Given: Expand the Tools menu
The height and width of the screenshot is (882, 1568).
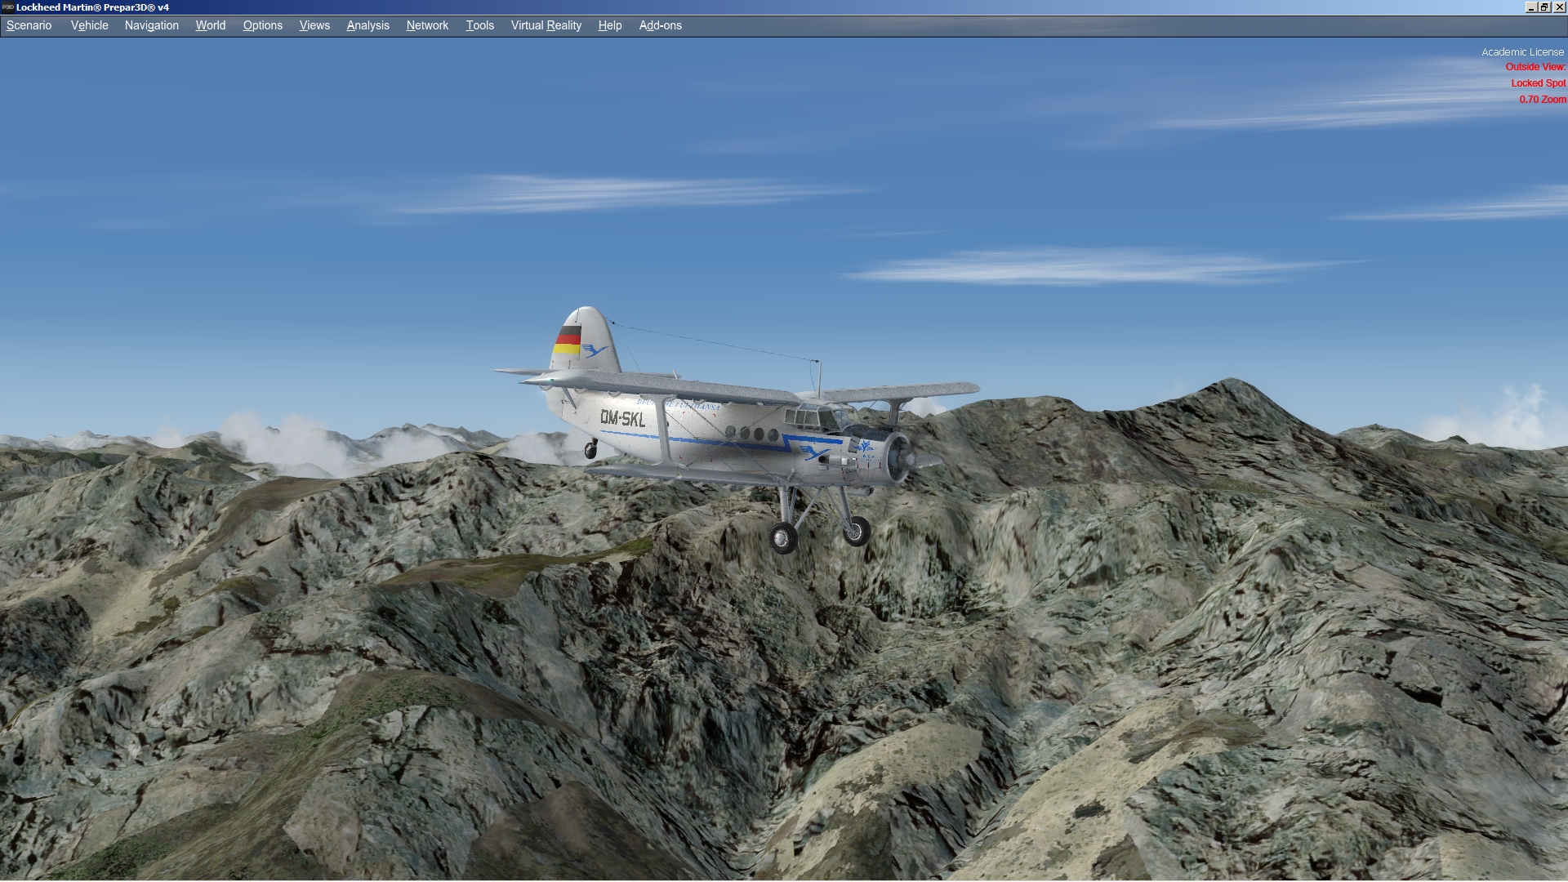Looking at the screenshot, I should click(x=479, y=25).
